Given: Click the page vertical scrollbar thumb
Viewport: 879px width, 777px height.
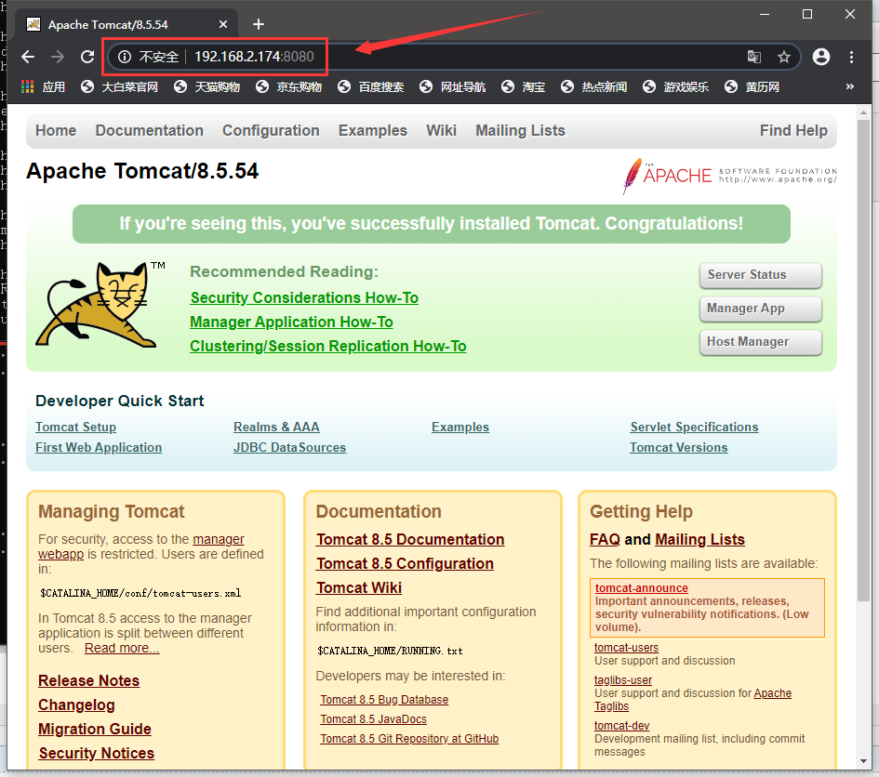Looking at the screenshot, I should pos(863,360).
